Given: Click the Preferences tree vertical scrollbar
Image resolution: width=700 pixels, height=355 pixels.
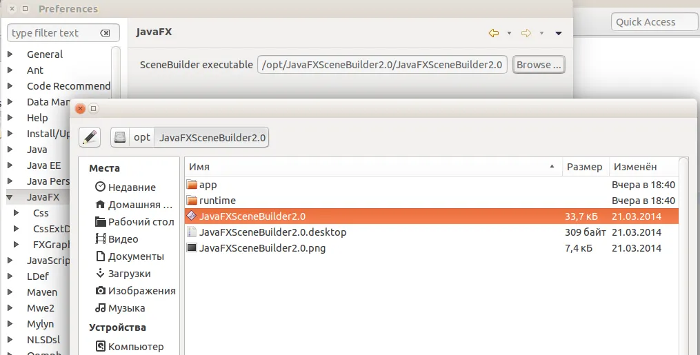Looking at the screenshot, I should [116, 72].
